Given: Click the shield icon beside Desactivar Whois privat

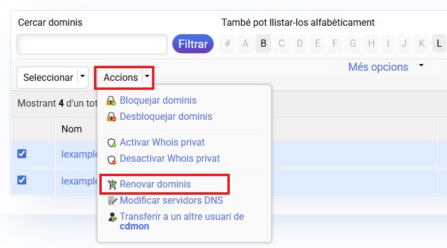Looking at the screenshot, I should pyautogui.click(x=111, y=159).
